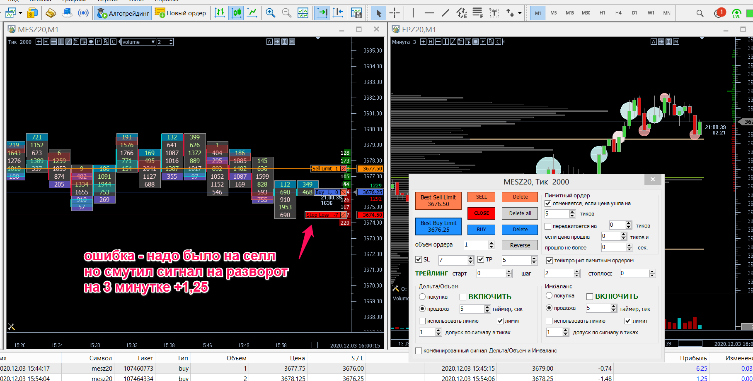Open the TP value spinner arrows
This screenshot has width=753, height=381.
tap(534, 260)
